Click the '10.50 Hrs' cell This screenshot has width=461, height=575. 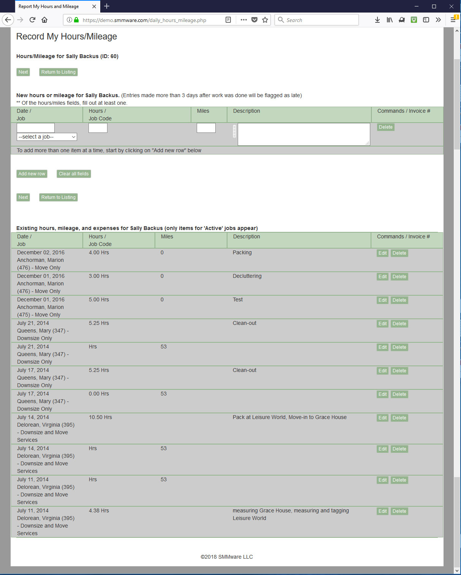point(100,417)
